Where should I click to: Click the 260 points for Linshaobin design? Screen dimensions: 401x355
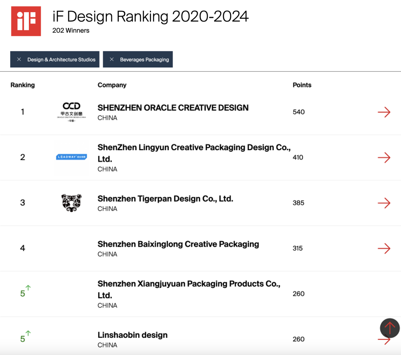(x=299, y=339)
